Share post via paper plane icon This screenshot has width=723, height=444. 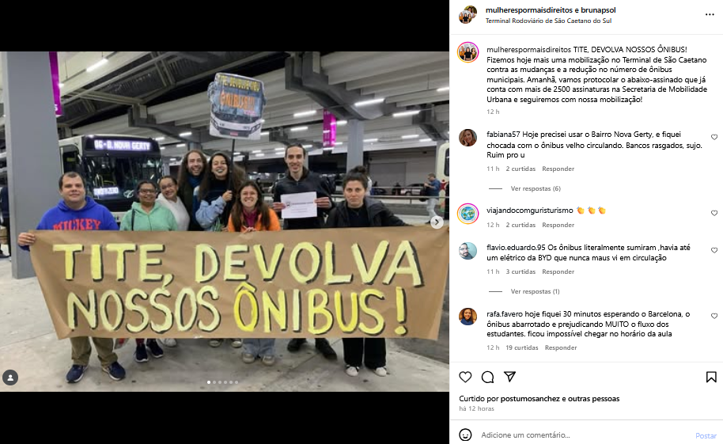point(509,377)
